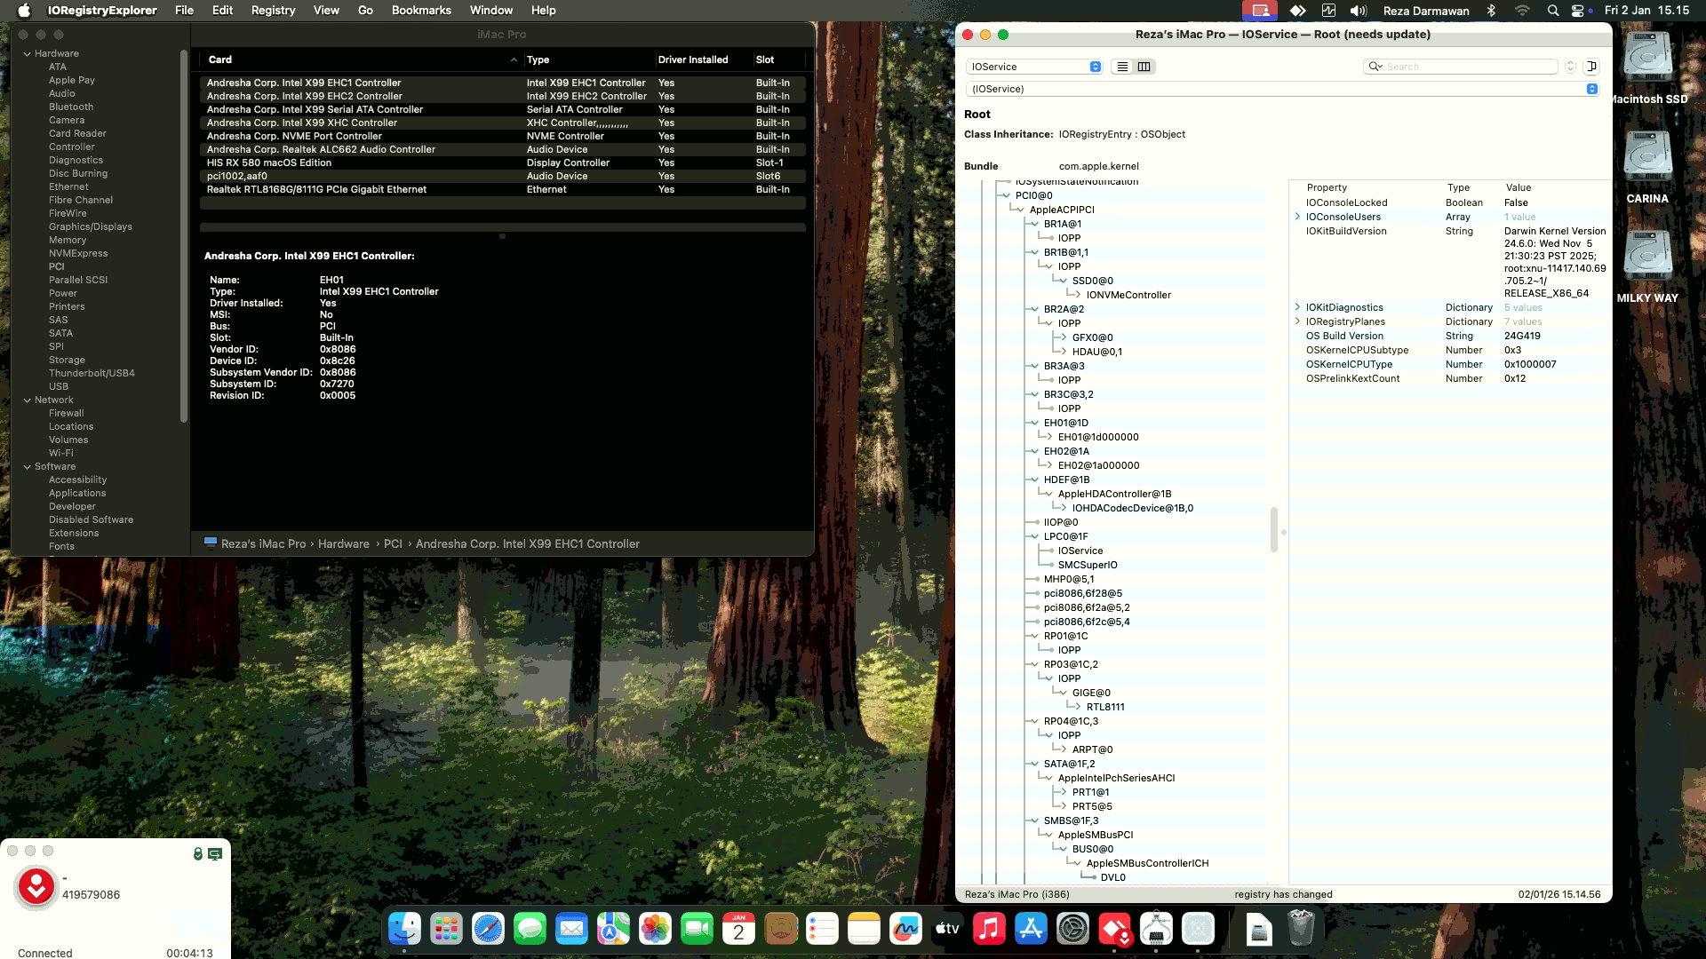Toggle the IORegistryExplorer side panel button

pyautogui.click(x=1591, y=67)
